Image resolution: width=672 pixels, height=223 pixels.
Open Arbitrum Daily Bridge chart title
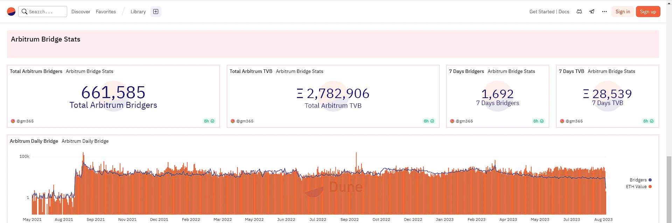tap(34, 141)
